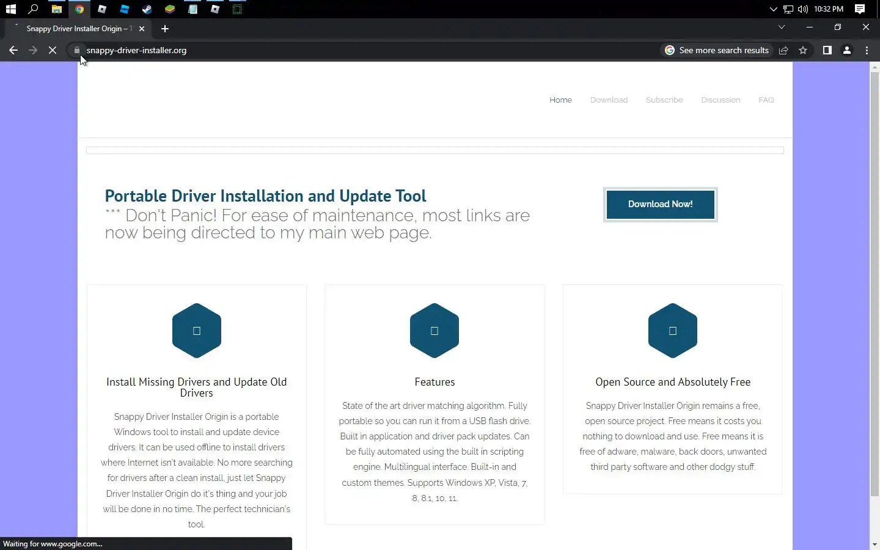Open the Chrome profile avatar menu
This screenshot has height=550, width=880.
(x=847, y=50)
